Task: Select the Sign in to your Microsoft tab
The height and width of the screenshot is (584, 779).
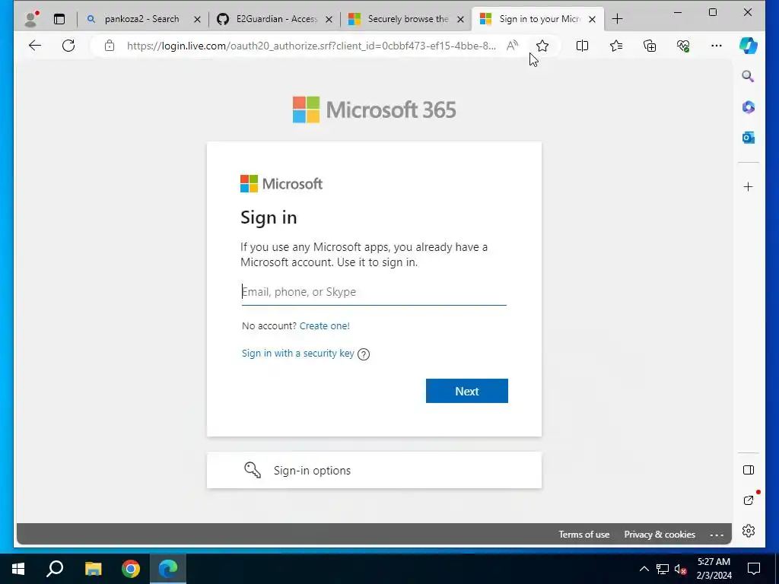Action: (x=539, y=19)
